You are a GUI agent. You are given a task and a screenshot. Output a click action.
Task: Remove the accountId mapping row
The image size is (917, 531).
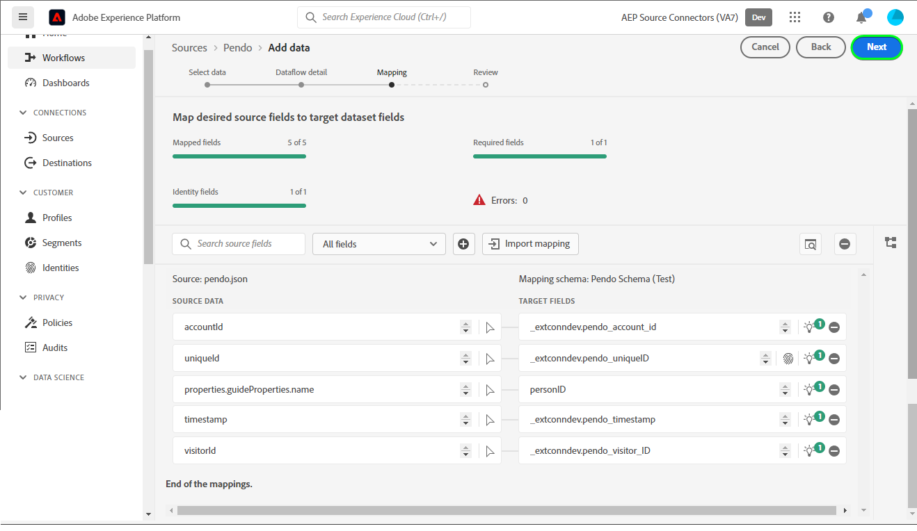(834, 327)
